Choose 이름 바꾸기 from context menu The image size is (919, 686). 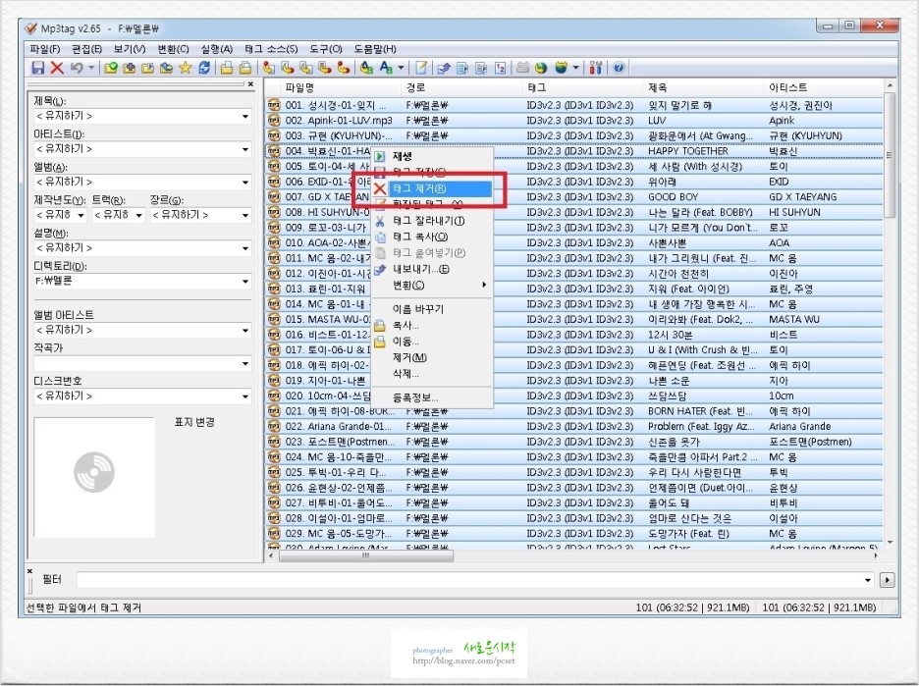[x=432, y=309]
